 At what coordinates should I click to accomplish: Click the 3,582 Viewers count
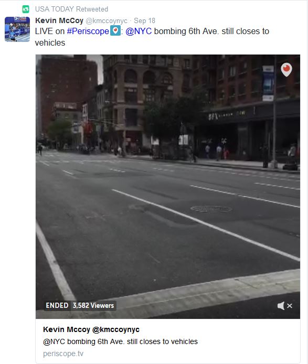[93, 305]
